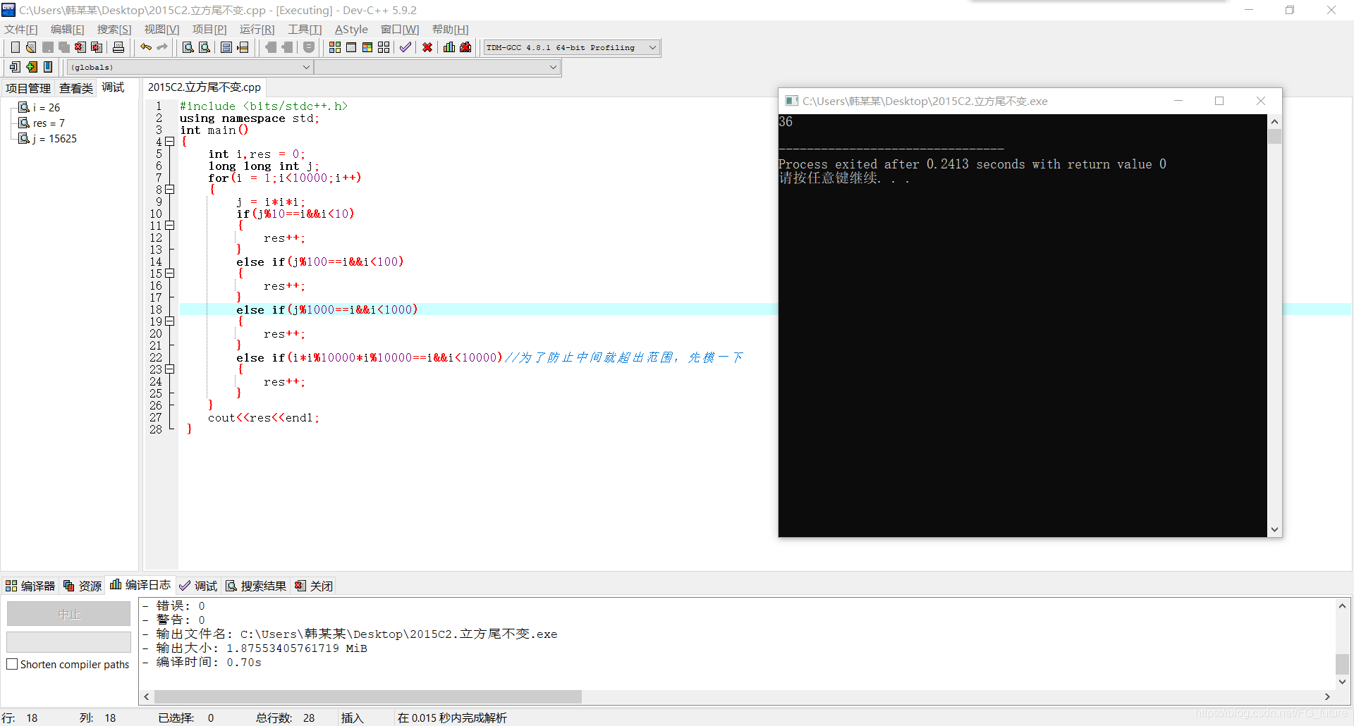Click the console window scrollbar thumb
The height and width of the screenshot is (726, 1354).
coord(1274,136)
